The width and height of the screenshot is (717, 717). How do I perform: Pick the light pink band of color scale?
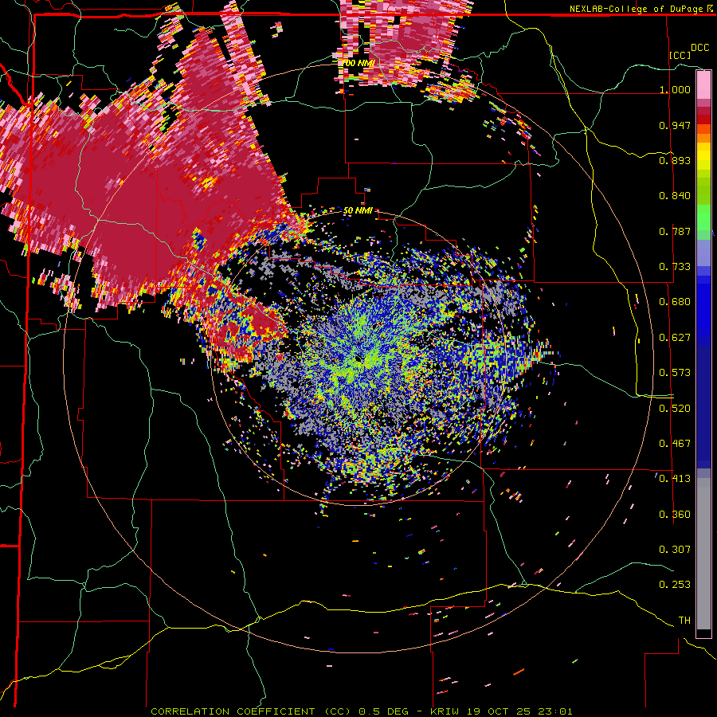[x=703, y=84]
